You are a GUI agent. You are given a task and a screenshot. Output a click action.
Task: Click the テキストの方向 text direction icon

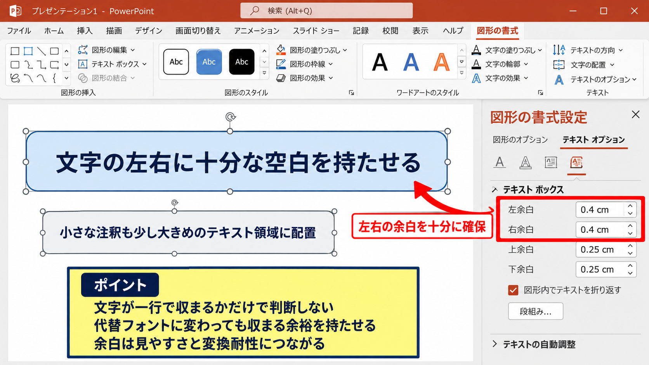click(x=559, y=50)
